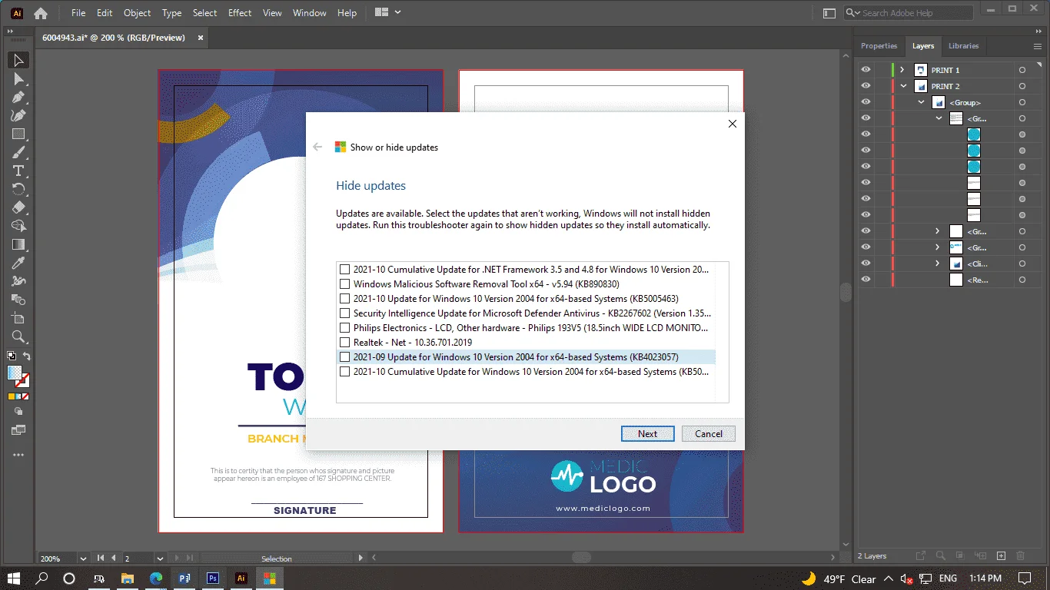Jump to first artboard button
The height and width of the screenshot is (590, 1050).
pyautogui.click(x=101, y=559)
